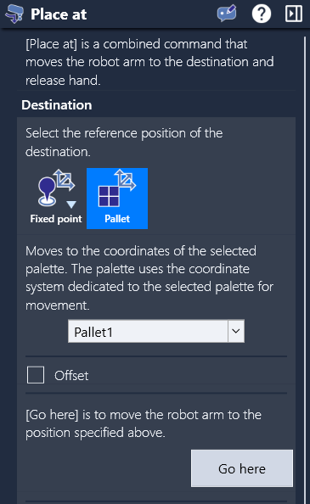Toggle Offset by clicking its label
Screen dimensions: 310x504
71,375
